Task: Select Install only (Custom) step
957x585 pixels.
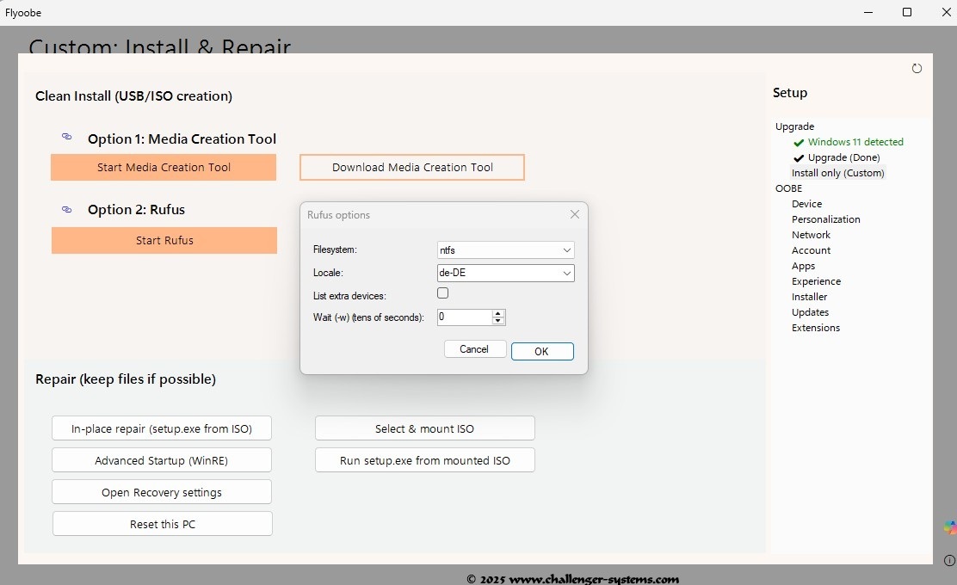Action: pyautogui.click(x=837, y=173)
